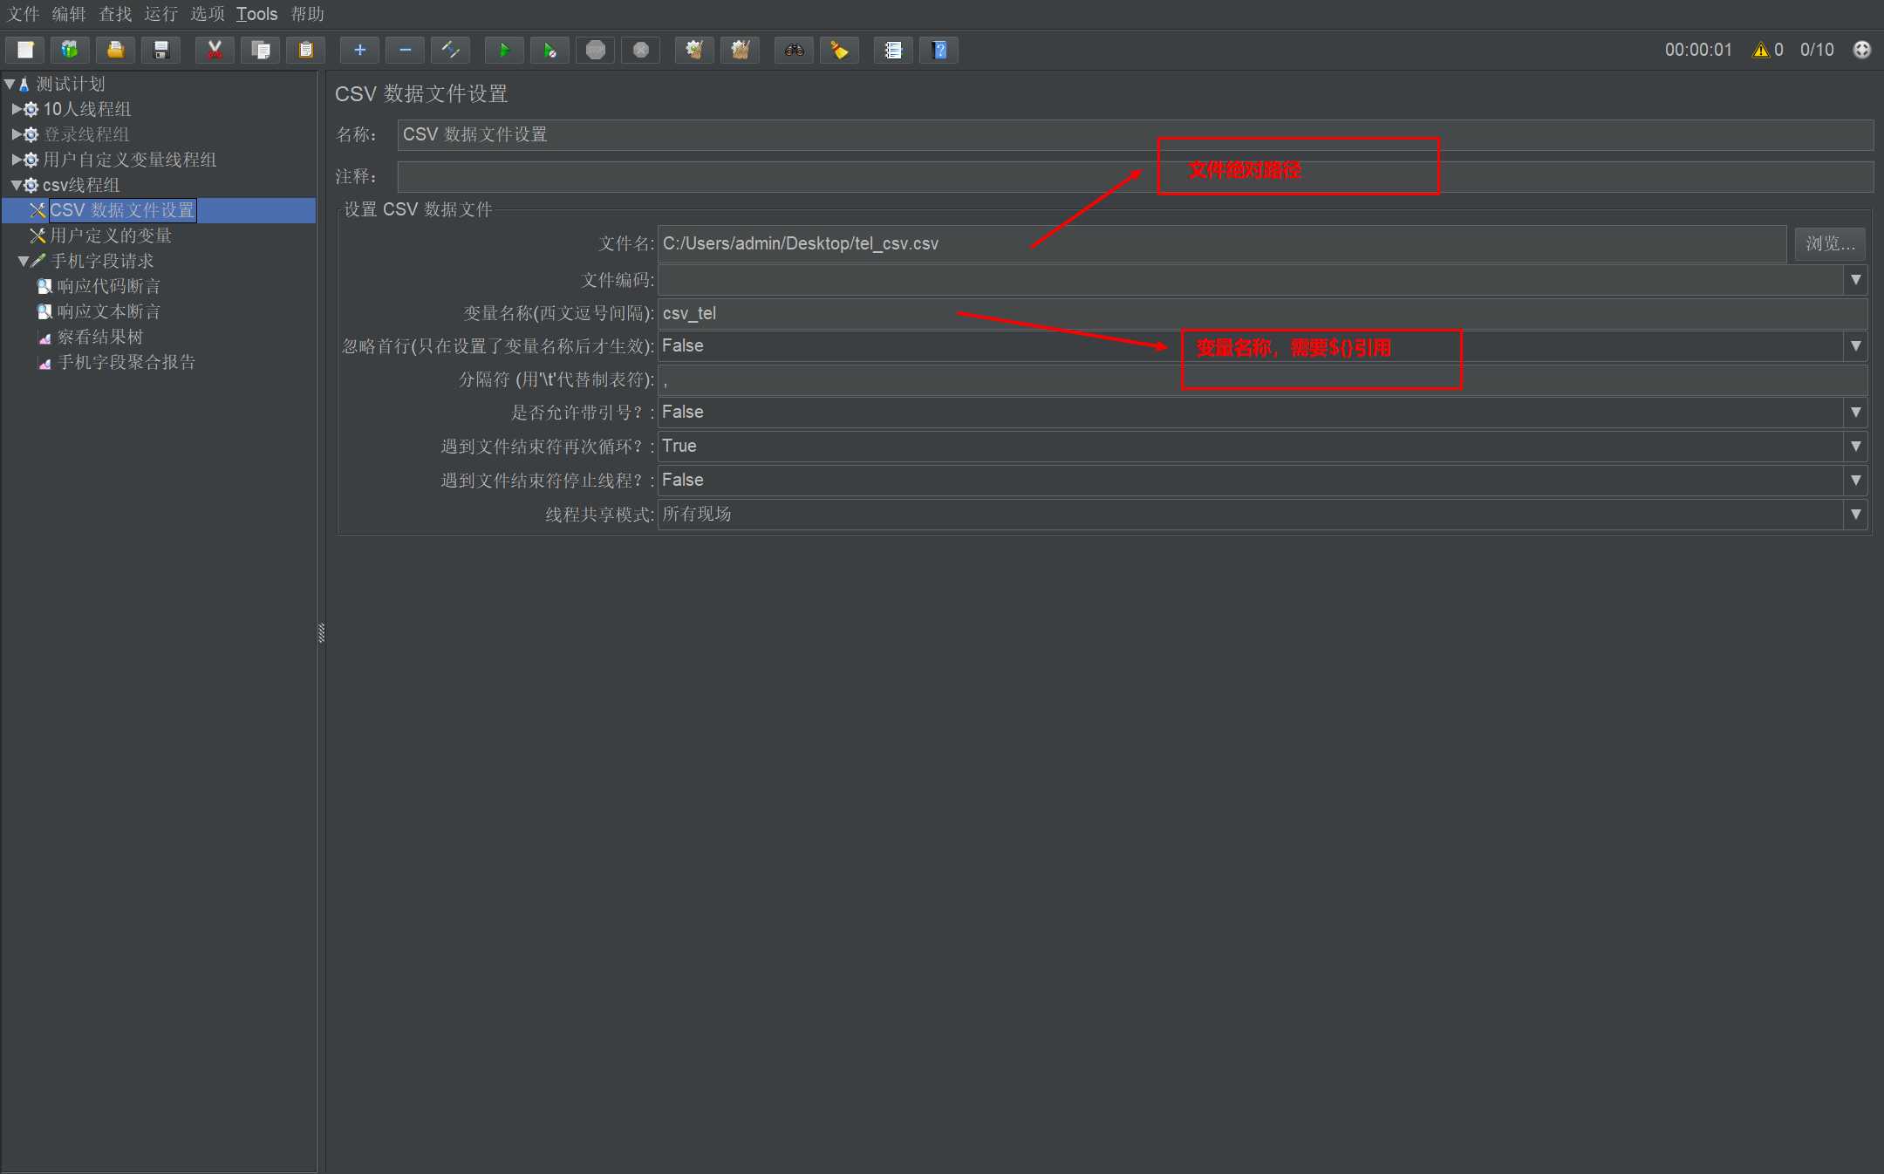
Task: Open the 编辑 menu
Action: pyautogui.click(x=69, y=14)
